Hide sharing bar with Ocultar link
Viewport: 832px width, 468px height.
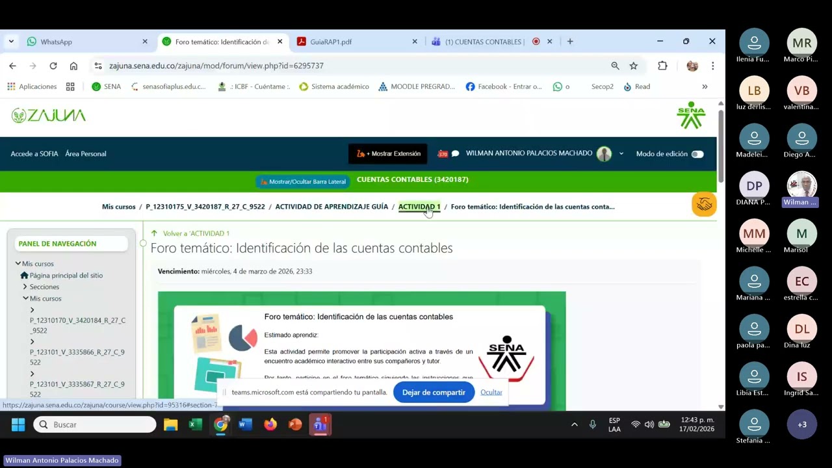(491, 393)
